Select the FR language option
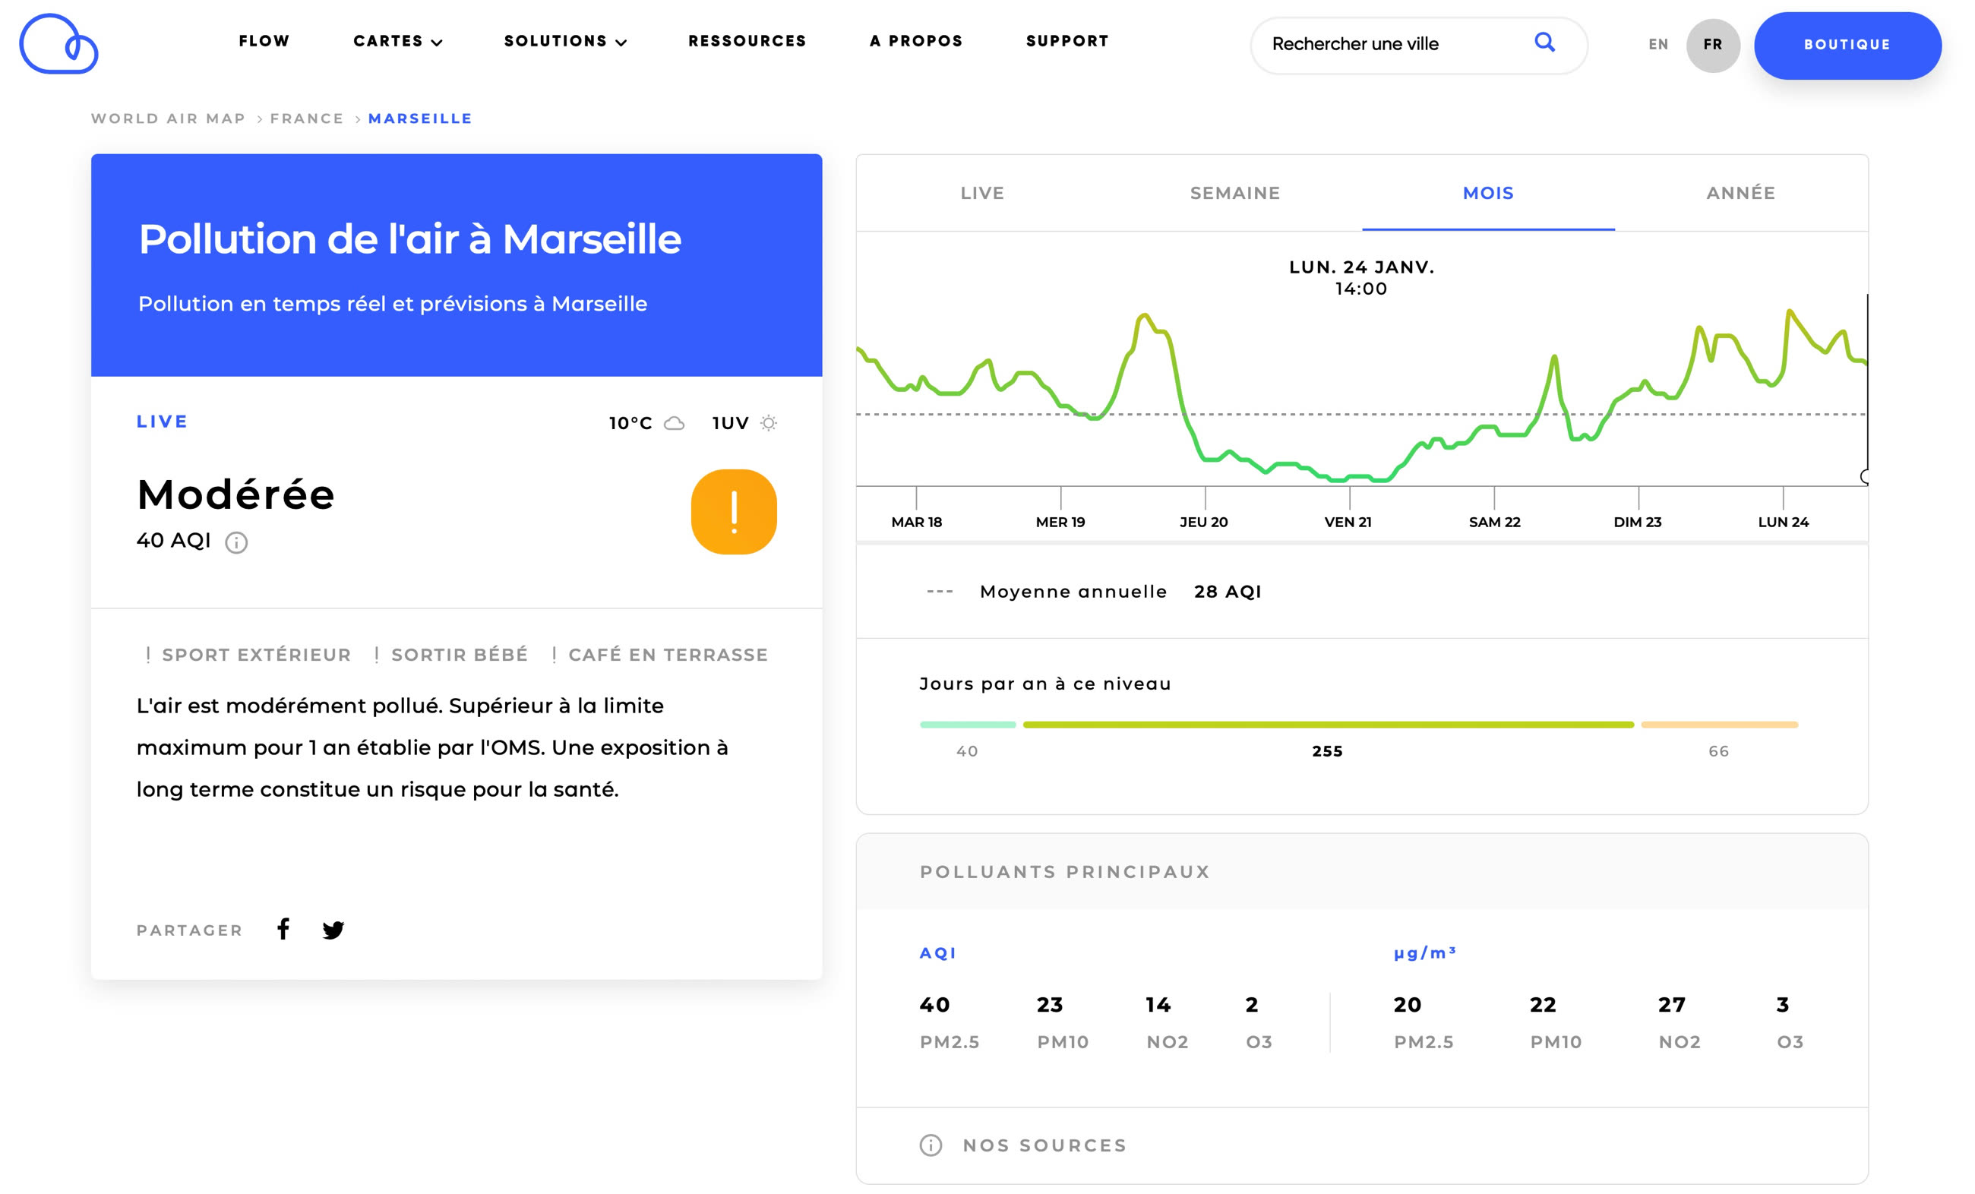Screen dimensions: 1975x1194 click(1712, 45)
